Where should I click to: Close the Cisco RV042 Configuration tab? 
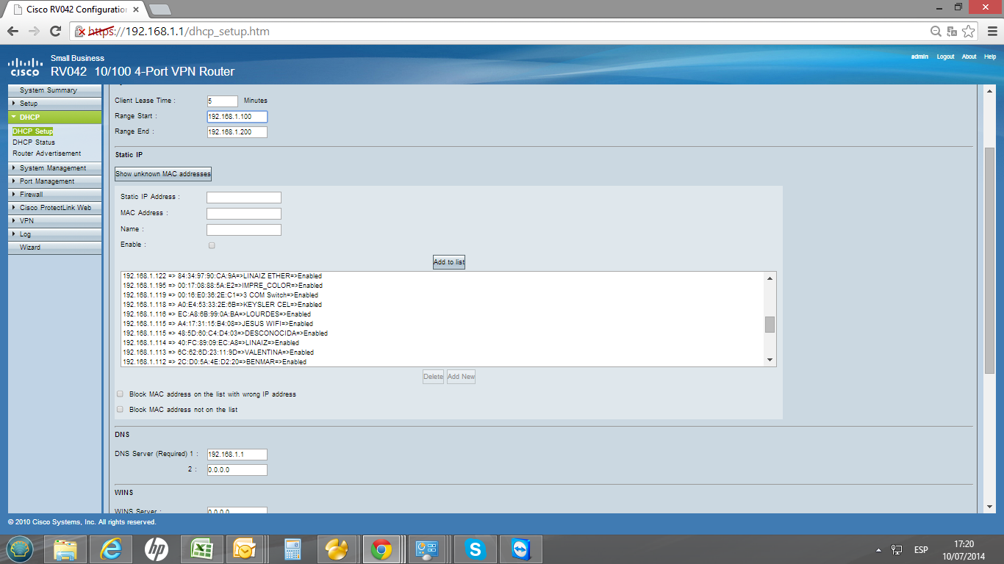pyautogui.click(x=136, y=10)
